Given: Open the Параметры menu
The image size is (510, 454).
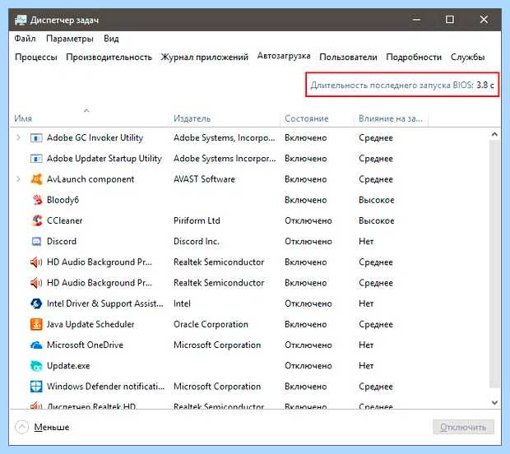Looking at the screenshot, I should [70, 39].
